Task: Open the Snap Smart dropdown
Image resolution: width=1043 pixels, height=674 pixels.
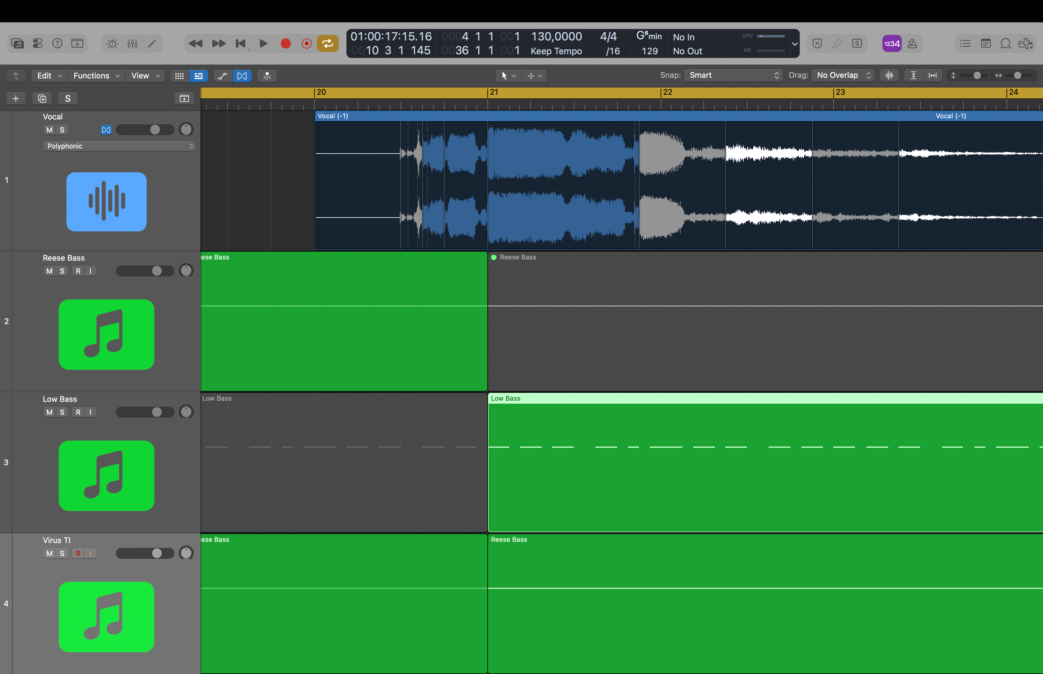Action: tap(733, 75)
